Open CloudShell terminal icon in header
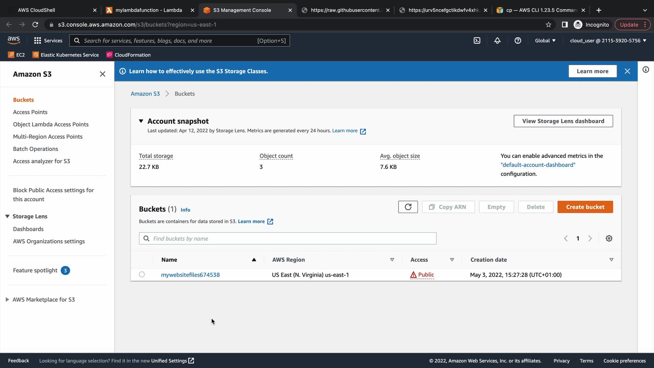Screen dimensions: 654x368 pyautogui.click(x=477, y=41)
